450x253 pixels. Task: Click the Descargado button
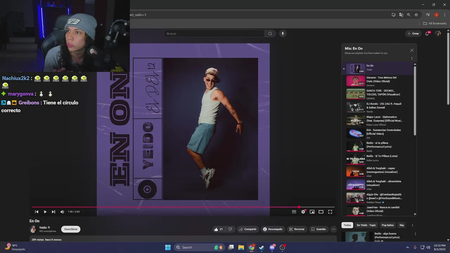click(x=273, y=229)
